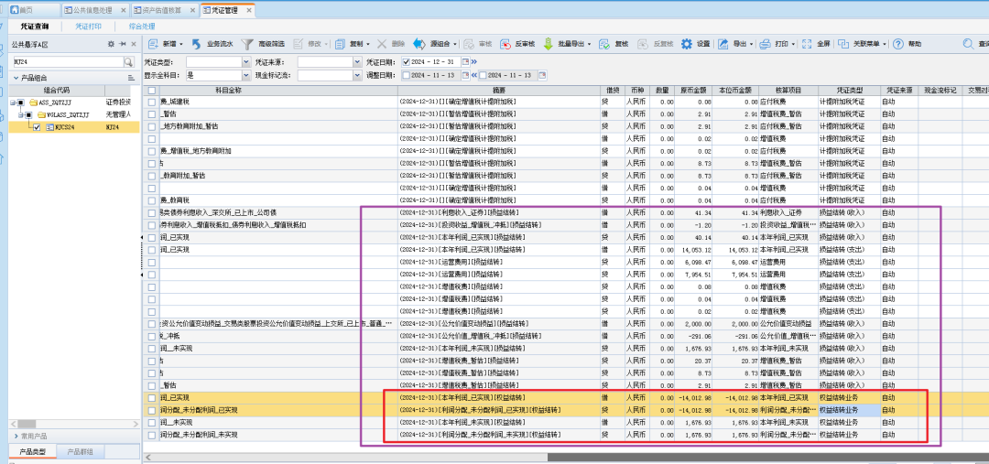This screenshot has width=989, height=464.
Task: Collapse the 产品组合 section
Action: pyautogui.click(x=16, y=78)
